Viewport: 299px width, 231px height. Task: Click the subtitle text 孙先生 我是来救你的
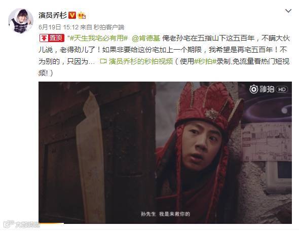click(x=165, y=214)
